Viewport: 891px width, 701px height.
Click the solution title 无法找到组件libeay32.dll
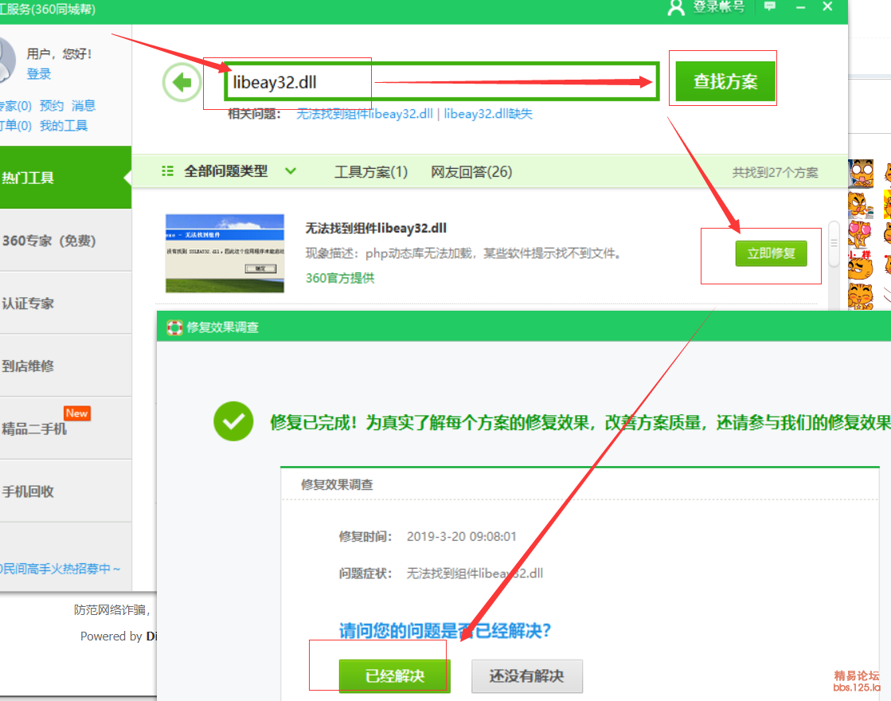376,229
